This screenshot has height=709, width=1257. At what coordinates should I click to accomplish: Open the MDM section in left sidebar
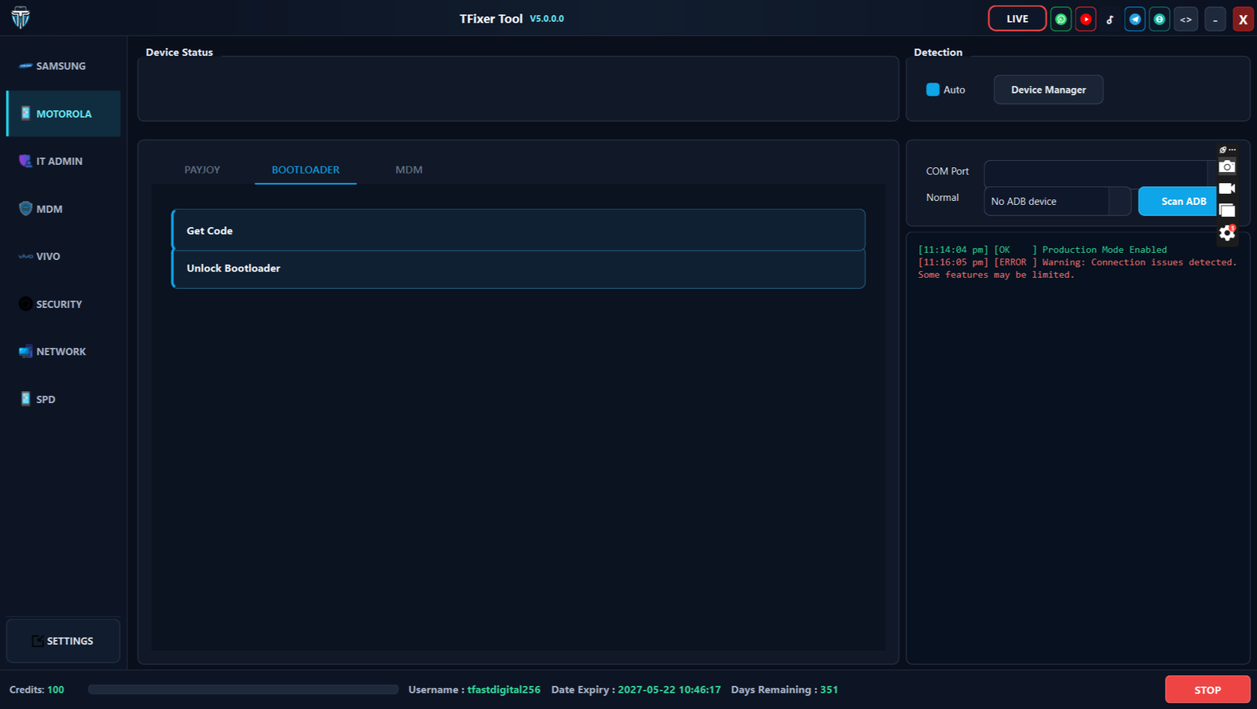[64, 209]
